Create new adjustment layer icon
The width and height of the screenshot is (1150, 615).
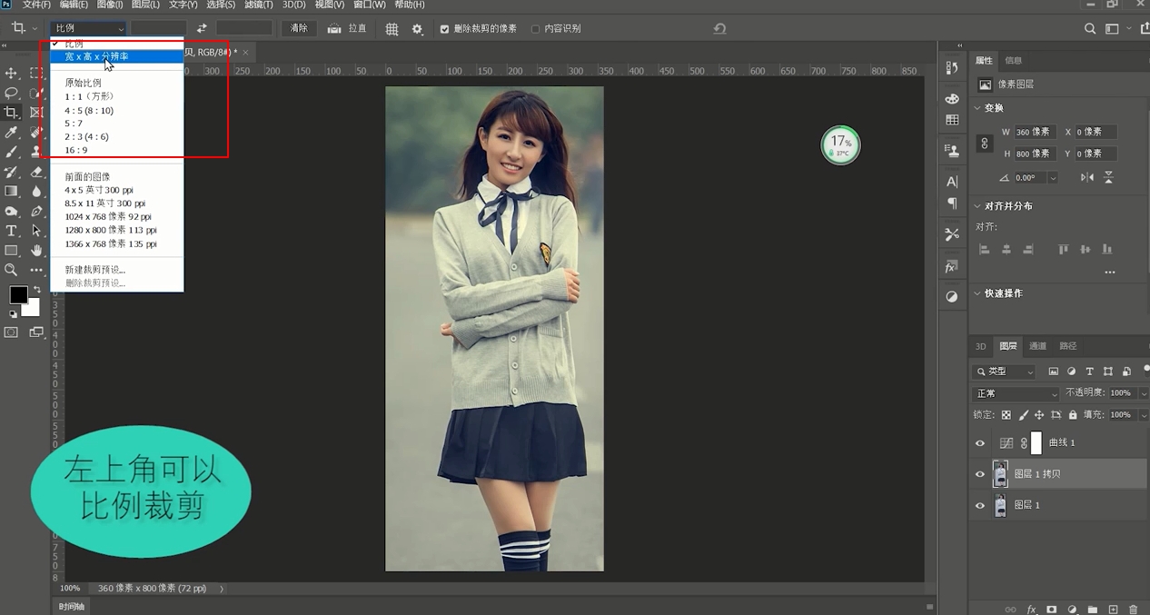coord(1072,610)
